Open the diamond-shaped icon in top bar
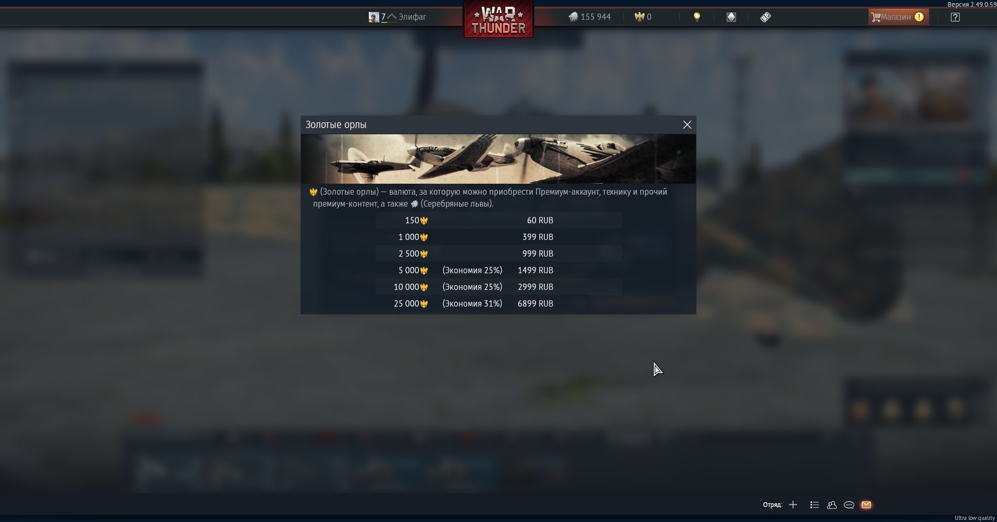 (731, 17)
